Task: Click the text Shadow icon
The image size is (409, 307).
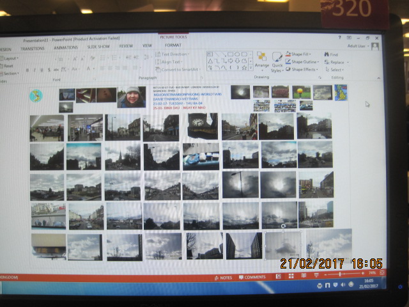Action: click(49, 70)
